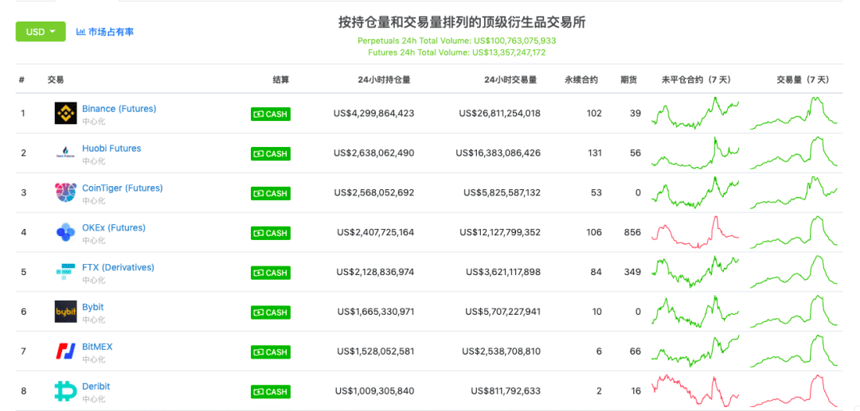Click the CASH badge in CoinTiger row
The height and width of the screenshot is (411, 860).
click(271, 193)
